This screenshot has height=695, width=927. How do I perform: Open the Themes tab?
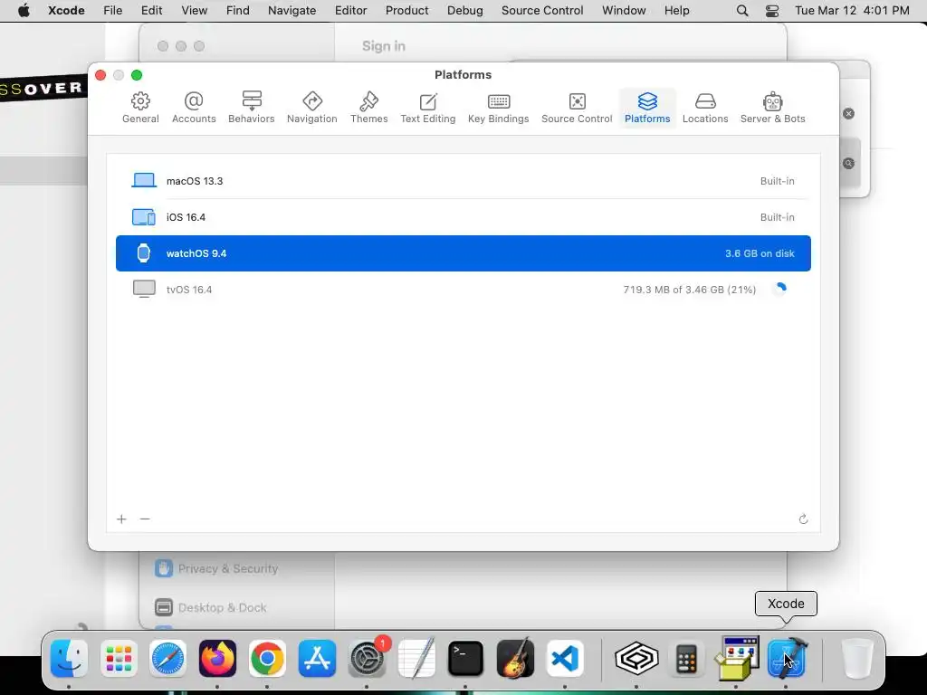click(x=369, y=108)
